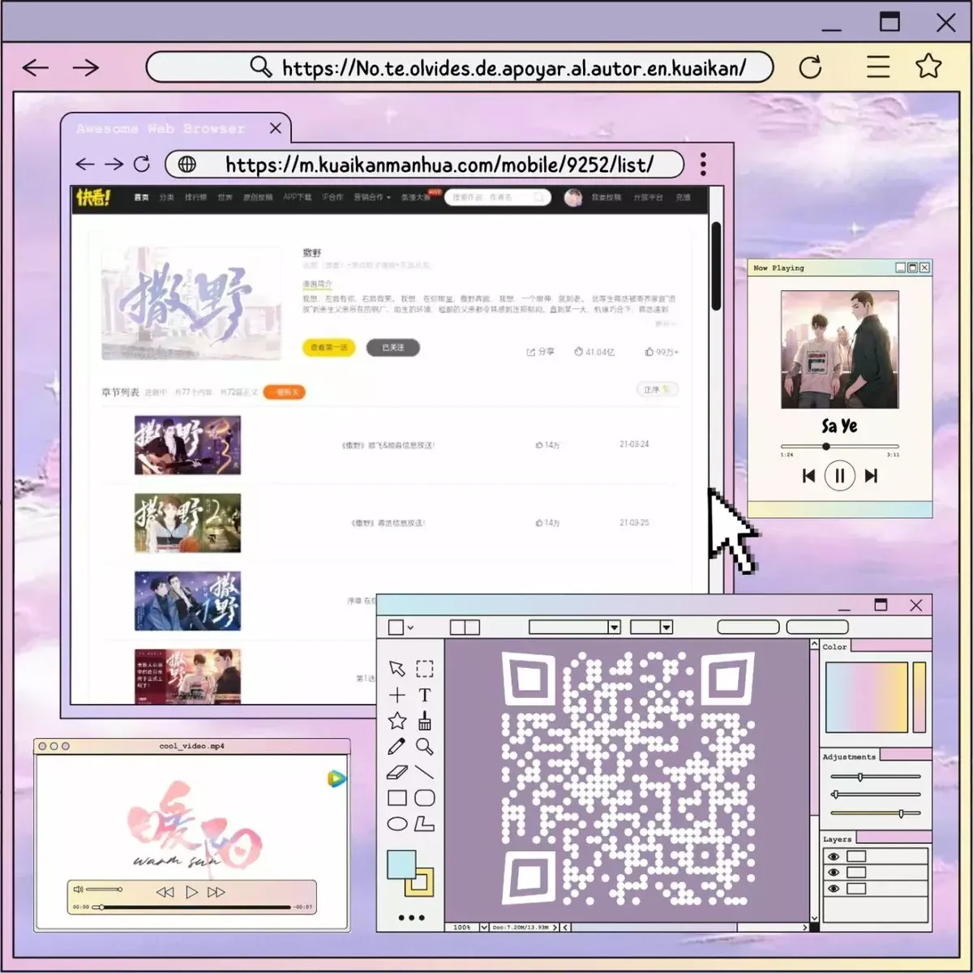Reload page in the outer browser
This screenshot has width=973, height=973.
click(810, 67)
